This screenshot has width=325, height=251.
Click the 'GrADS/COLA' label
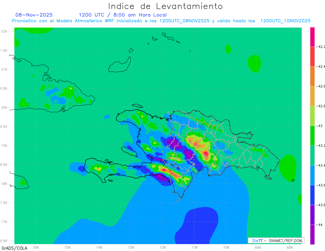[x=14, y=248]
